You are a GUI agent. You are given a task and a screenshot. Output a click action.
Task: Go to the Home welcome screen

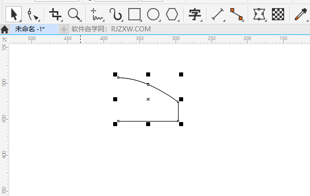[5, 29]
